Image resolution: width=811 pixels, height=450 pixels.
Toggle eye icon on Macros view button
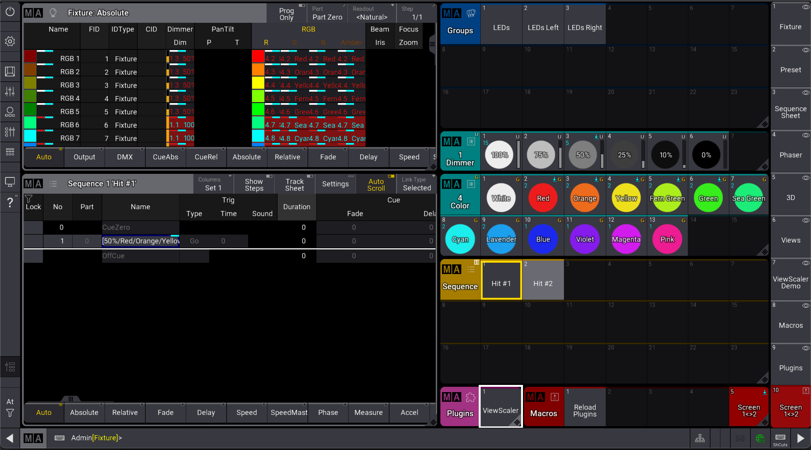point(806,305)
